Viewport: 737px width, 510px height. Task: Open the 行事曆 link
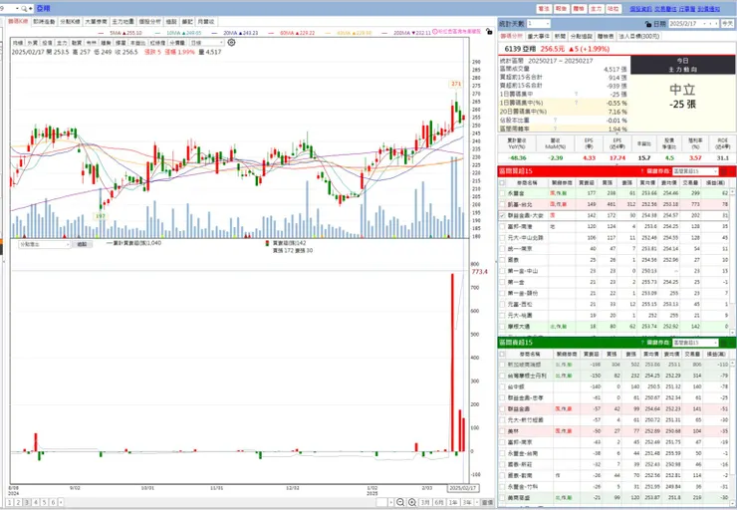pyautogui.click(x=687, y=8)
